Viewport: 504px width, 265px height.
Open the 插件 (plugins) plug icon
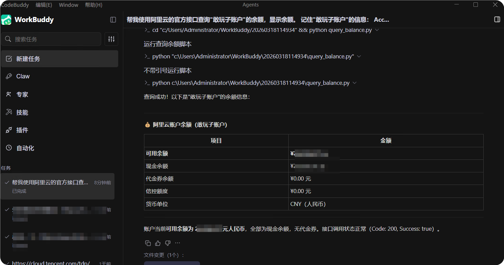tap(9, 130)
